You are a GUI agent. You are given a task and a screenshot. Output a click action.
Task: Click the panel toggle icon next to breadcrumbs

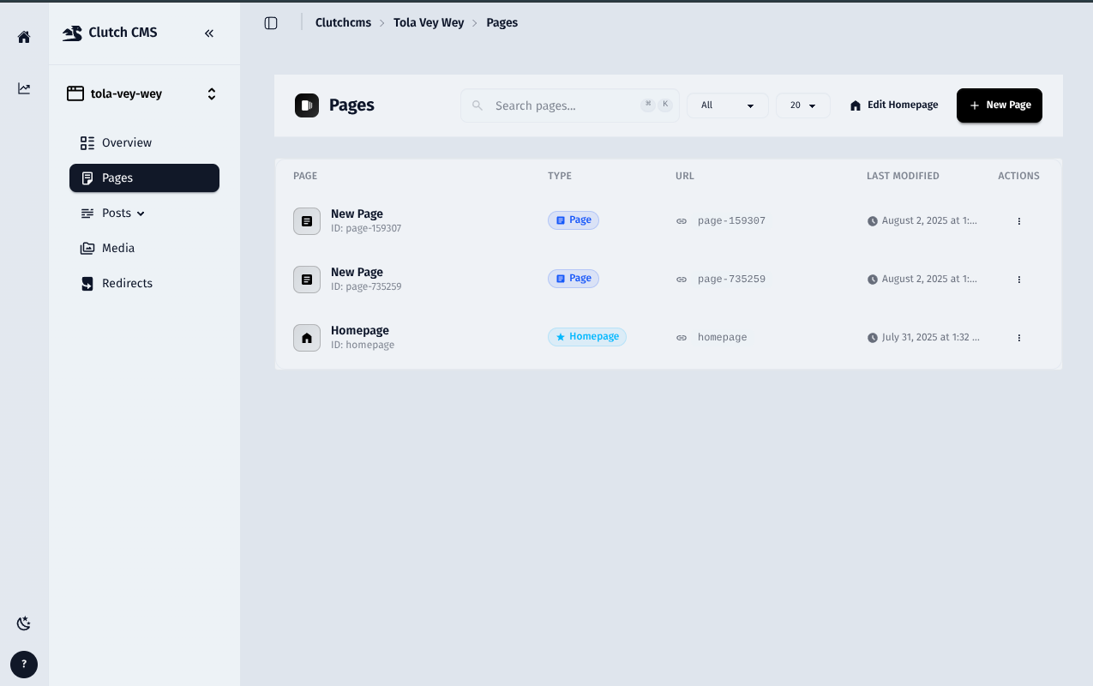(x=271, y=22)
